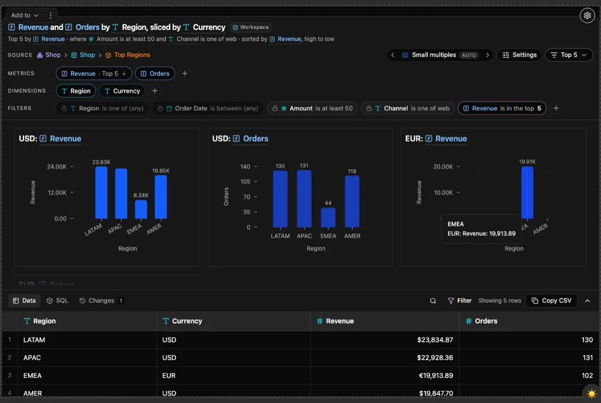Open the Revenue is in the top 5 filter

(x=502, y=109)
